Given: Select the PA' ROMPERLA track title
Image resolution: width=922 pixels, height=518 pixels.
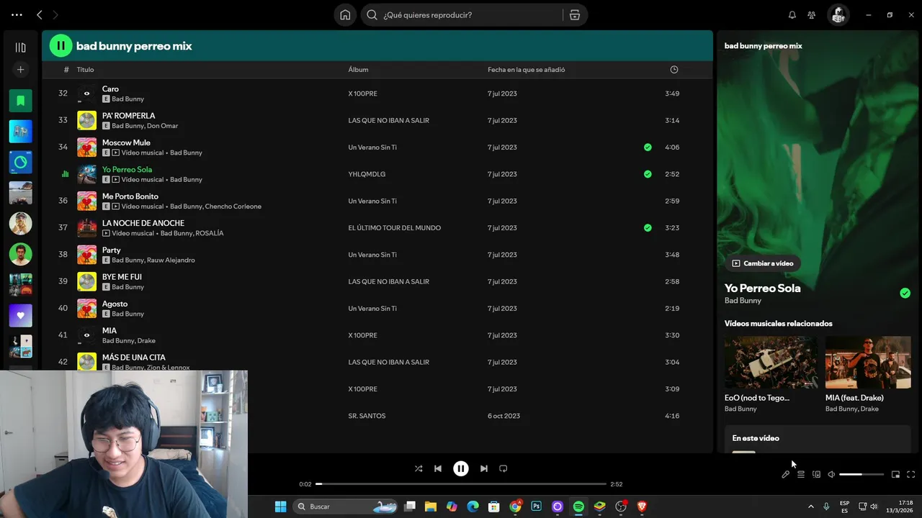Looking at the screenshot, I should tap(128, 116).
